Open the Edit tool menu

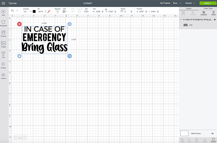65,12
